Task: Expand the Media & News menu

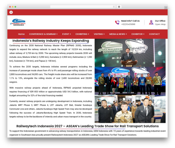Action: pyautogui.click(x=118, y=34)
